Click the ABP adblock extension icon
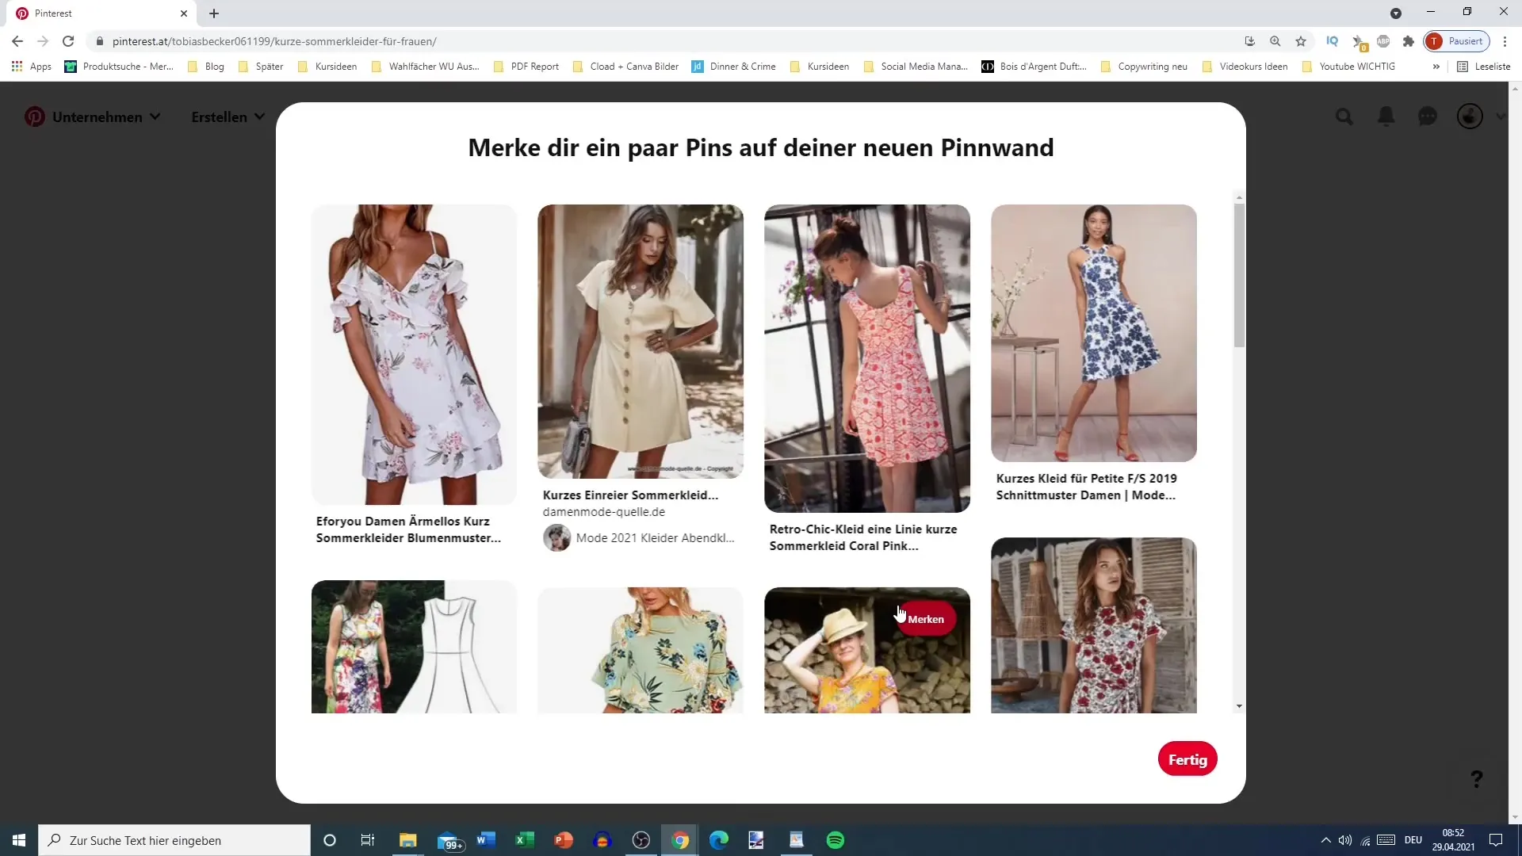The image size is (1522, 856). (x=1383, y=41)
